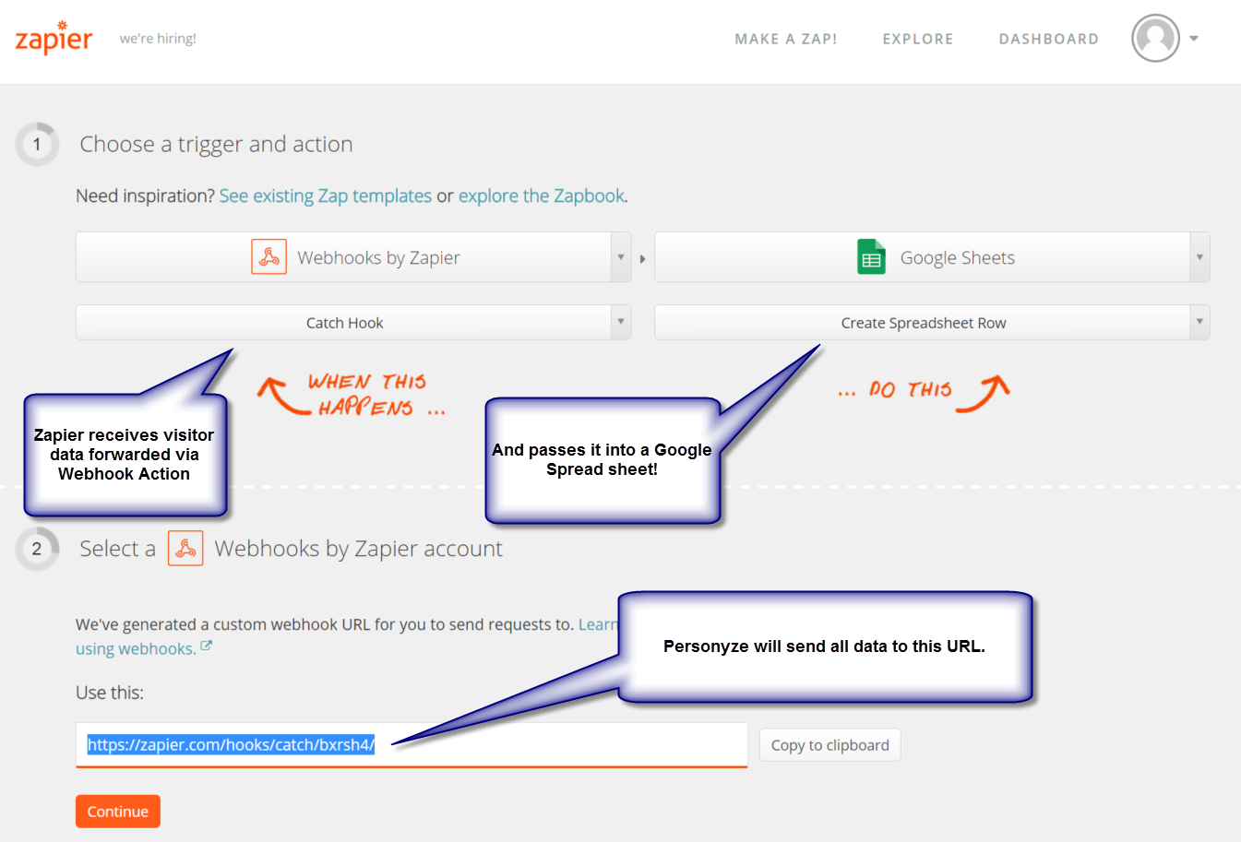Click the Zapier logo
This screenshot has height=842, width=1241.
pyautogui.click(x=54, y=39)
